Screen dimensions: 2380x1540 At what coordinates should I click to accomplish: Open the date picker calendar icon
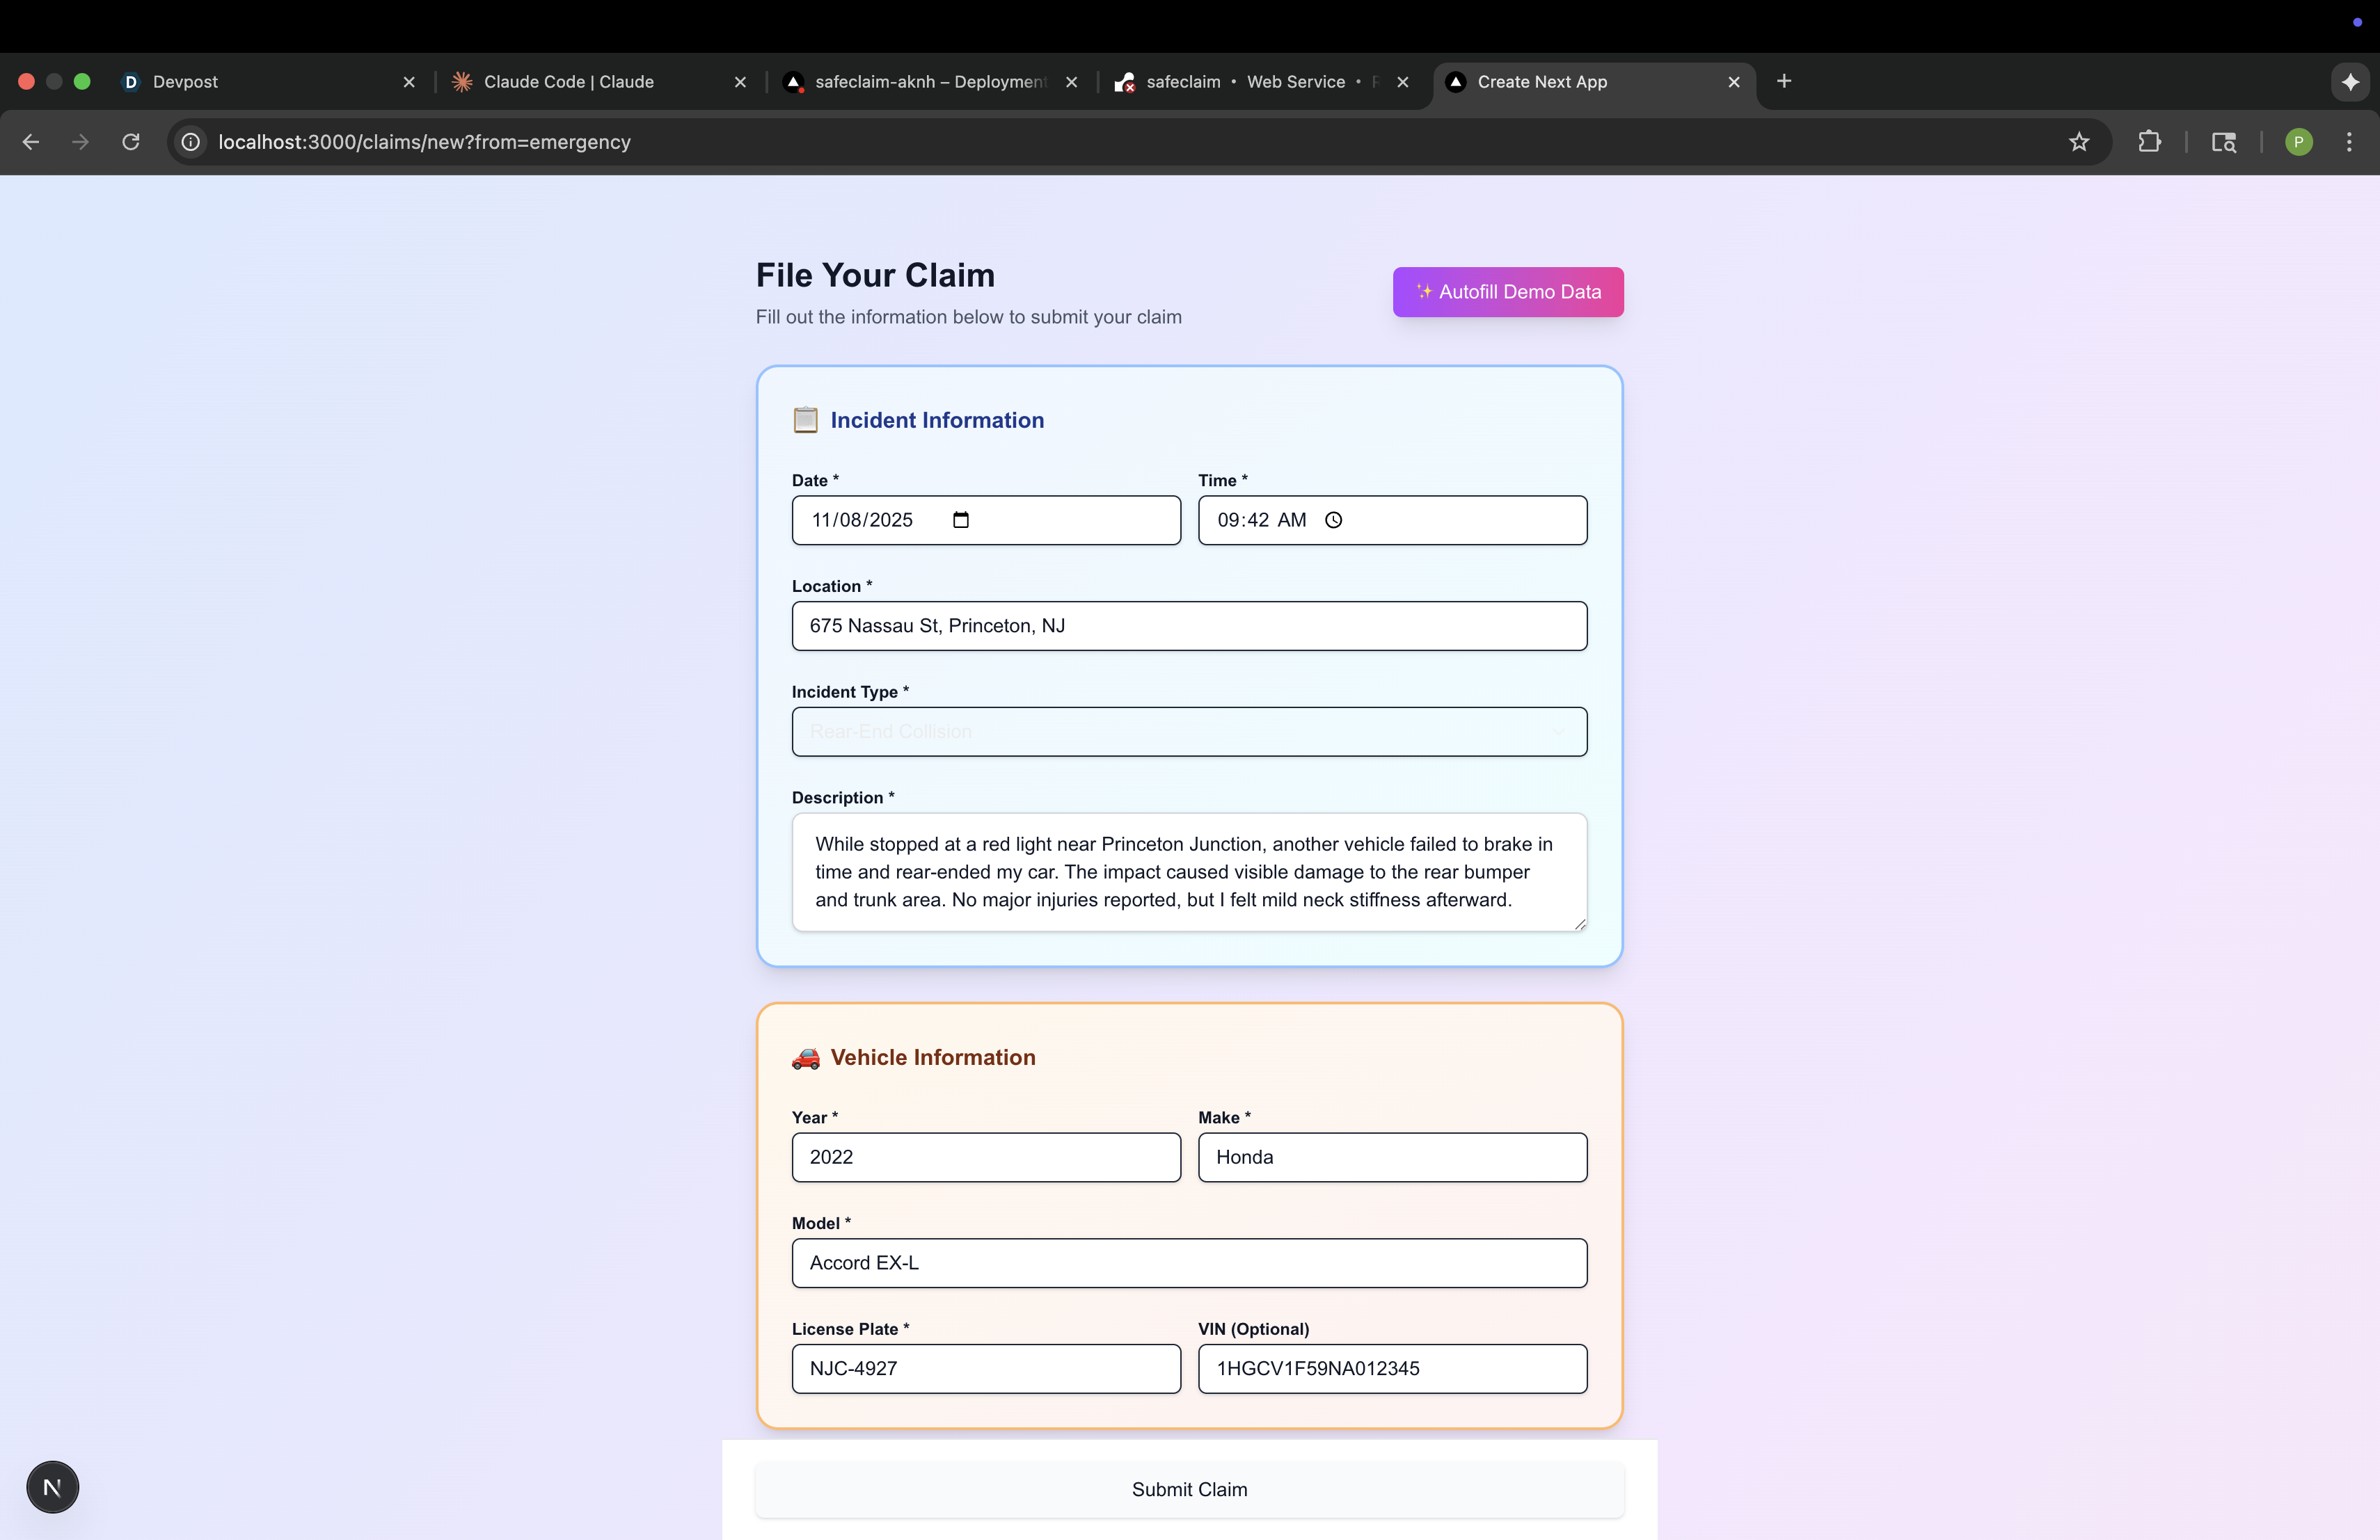tap(960, 520)
